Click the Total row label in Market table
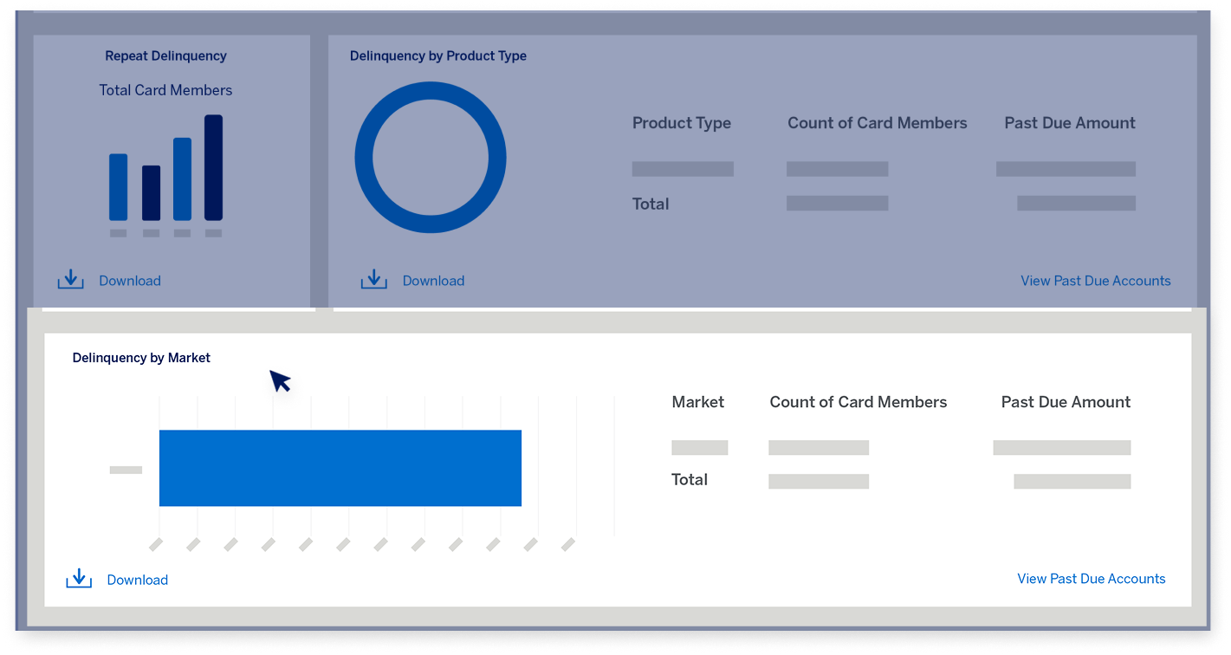1231x655 pixels. [x=690, y=480]
